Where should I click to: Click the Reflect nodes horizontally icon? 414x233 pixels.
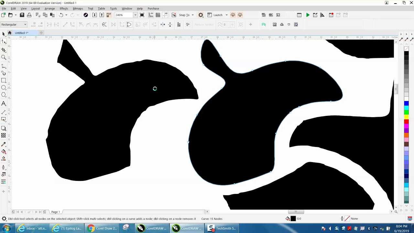[x=163, y=24]
